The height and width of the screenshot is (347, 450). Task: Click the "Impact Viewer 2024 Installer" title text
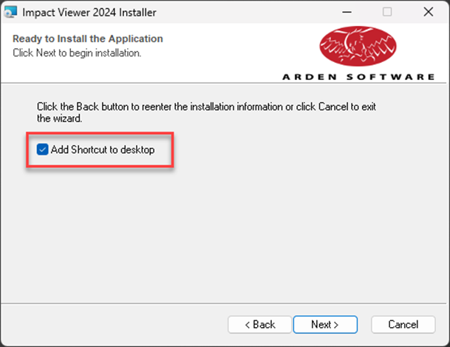click(89, 13)
